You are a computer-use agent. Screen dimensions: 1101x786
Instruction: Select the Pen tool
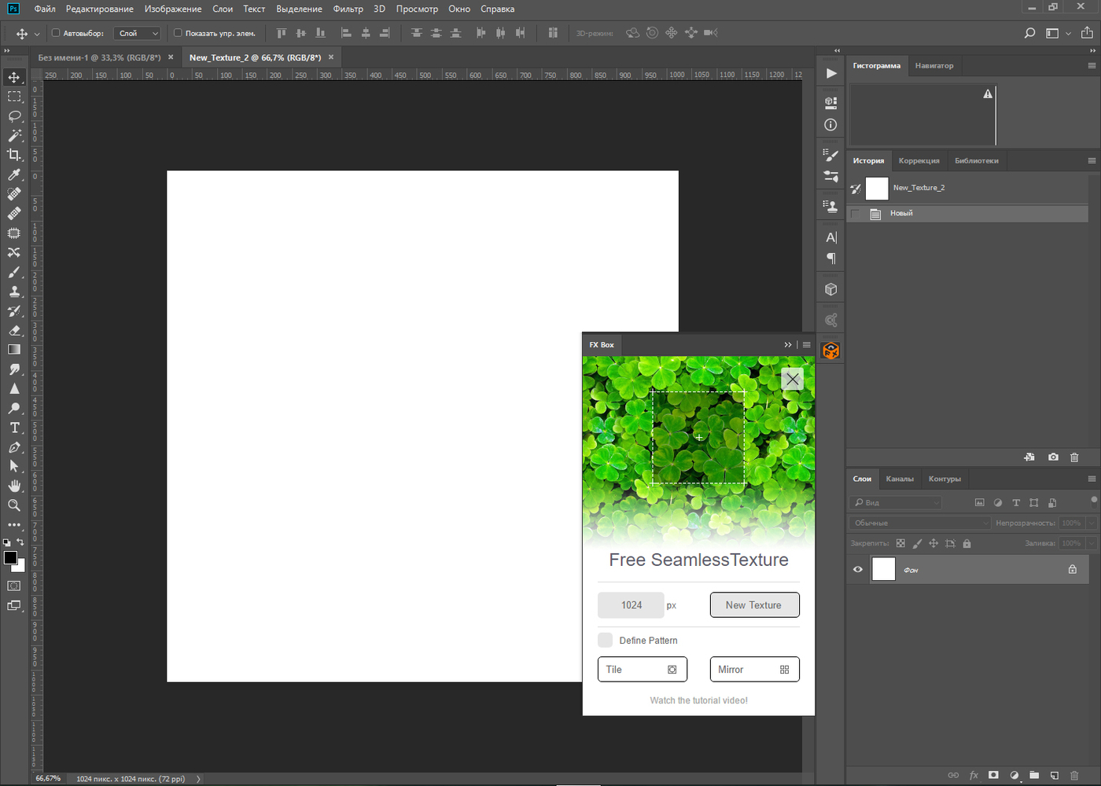pos(14,447)
